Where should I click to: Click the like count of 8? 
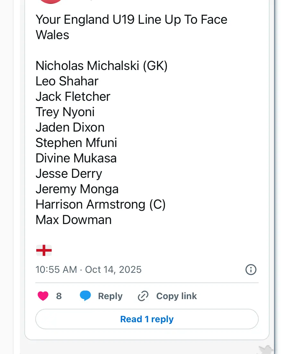(59, 296)
